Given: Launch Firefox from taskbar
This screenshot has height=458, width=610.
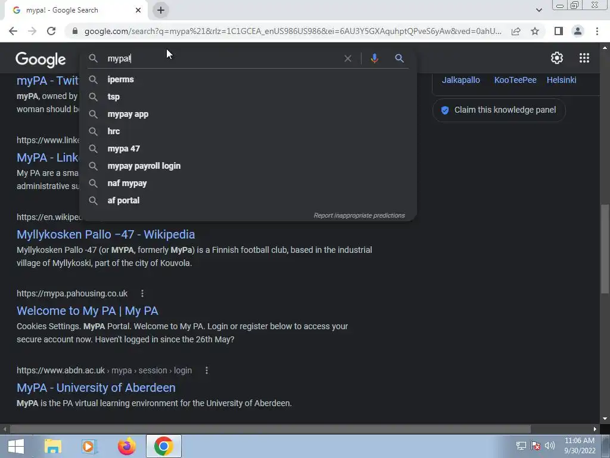Looking at the screenshot, I should pyautogui.click(x=126, y=446).
